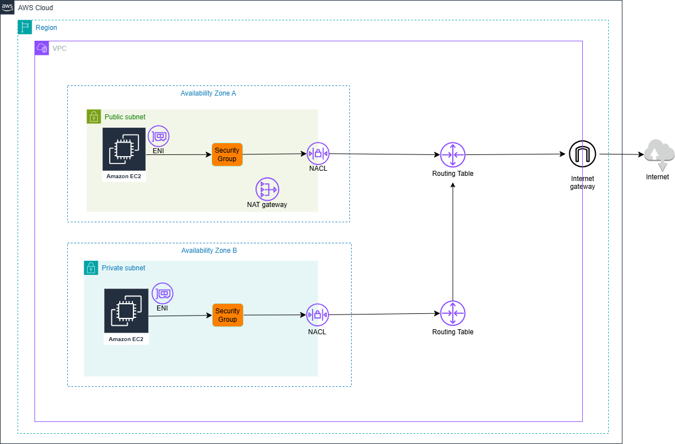Select the Amazon EC2 icon in Private subnet
The height and width of the screenshot is (444, 675).
point(126,311)
